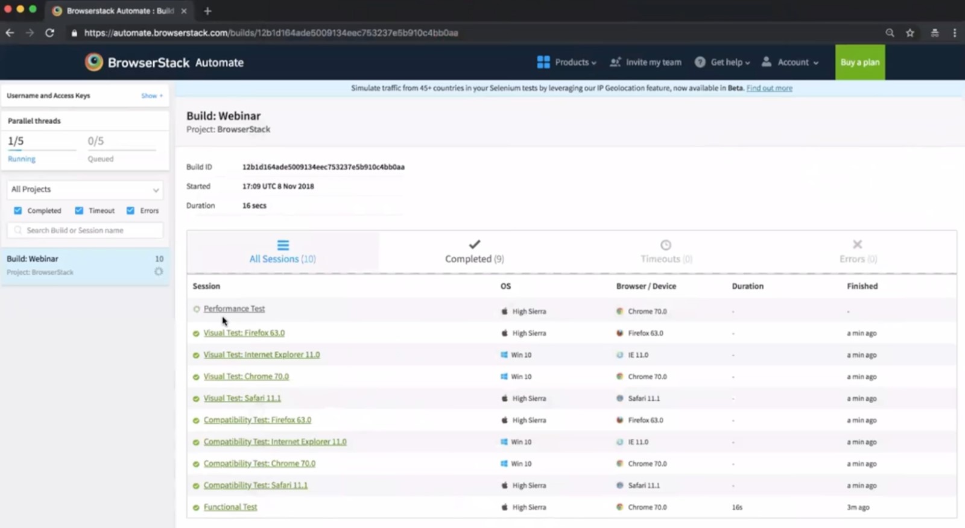Bookmark page with star icon
This screenshot has width=965, height=528.
tap(910, 33)
